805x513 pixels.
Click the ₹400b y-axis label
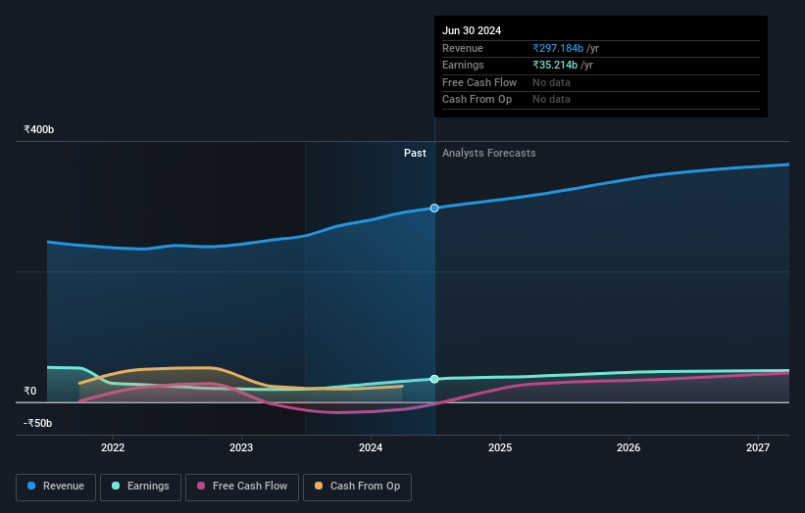coord(38,129)
